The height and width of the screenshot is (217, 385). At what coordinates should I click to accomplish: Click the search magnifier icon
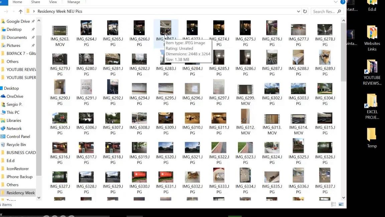[339, 11]
